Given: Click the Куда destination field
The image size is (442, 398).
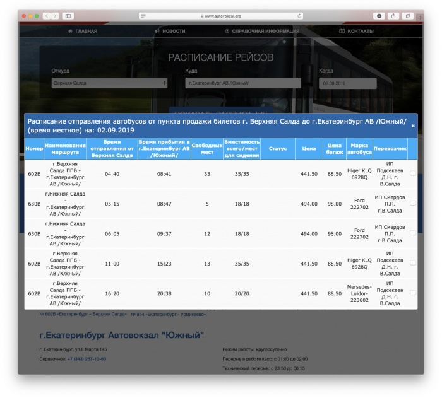Looking at the screenshot, I should coord(243,83).
